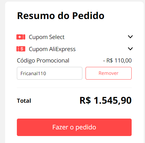Click the red Cupom Select ticket icon
The image size is (145, 143).
tap(21, 37)
